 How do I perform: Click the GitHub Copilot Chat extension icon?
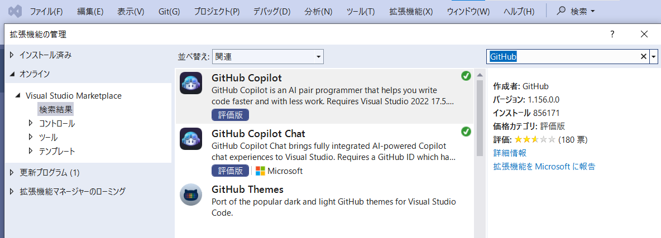click(190, 139)
